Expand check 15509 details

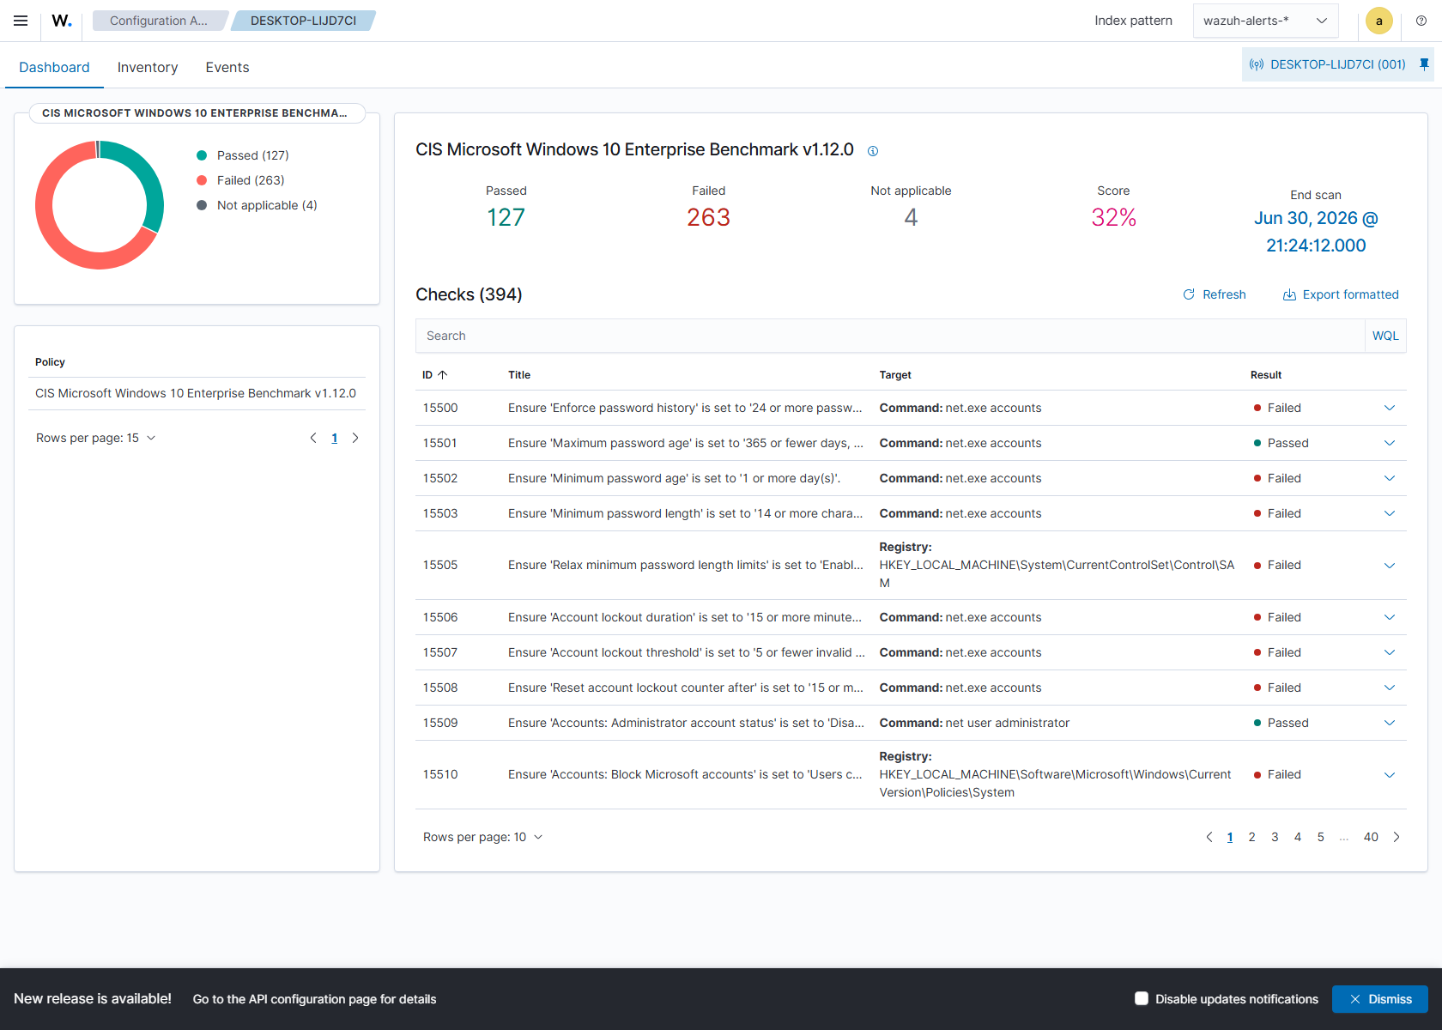click(1390, 723)
